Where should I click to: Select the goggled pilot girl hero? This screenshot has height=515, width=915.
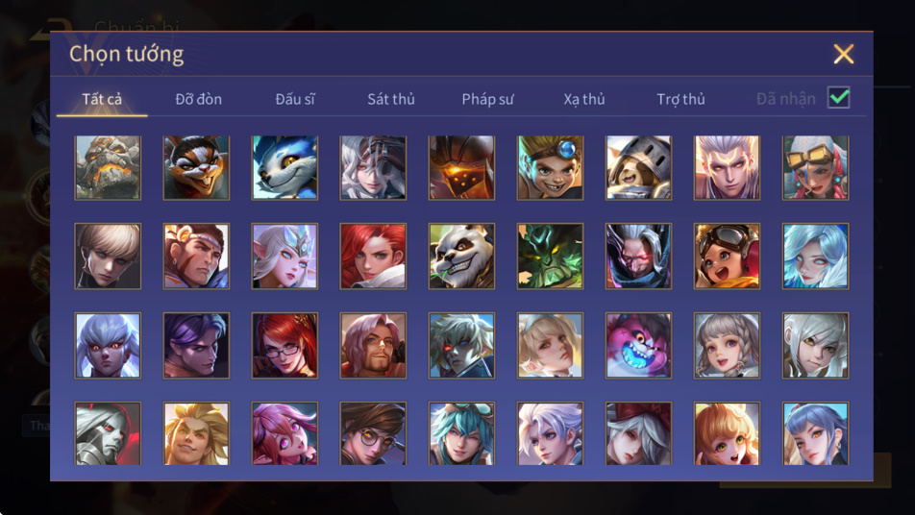pyautogui.click(x=727, y=256)
